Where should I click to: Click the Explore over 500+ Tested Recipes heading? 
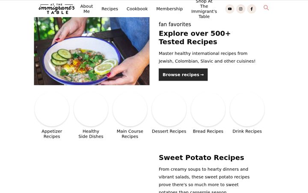pyautogui.click(x=195, y=38)
